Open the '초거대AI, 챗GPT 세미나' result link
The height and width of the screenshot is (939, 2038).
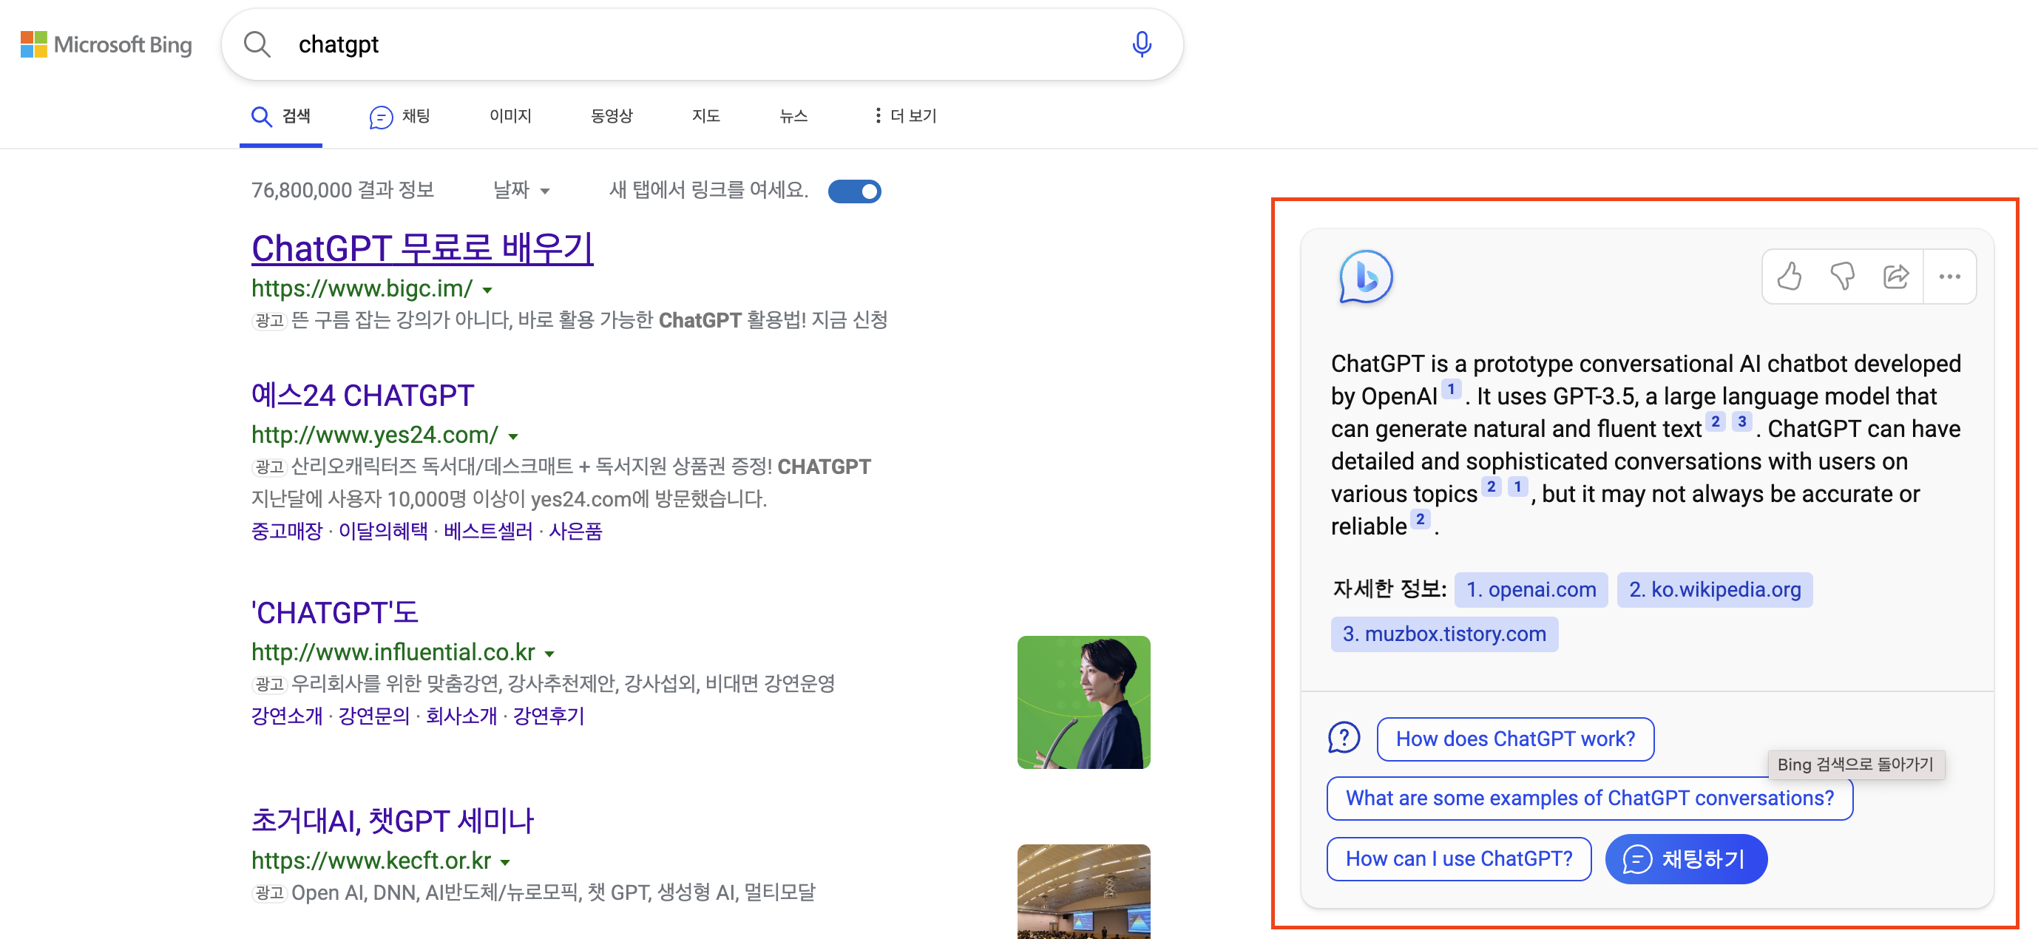(393, 821)
